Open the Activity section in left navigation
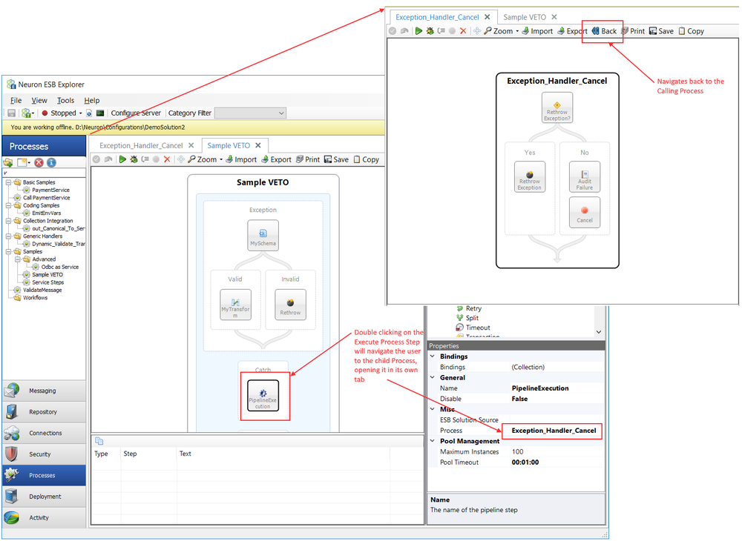The image size is (742, 541). click(x=44, y=518)
